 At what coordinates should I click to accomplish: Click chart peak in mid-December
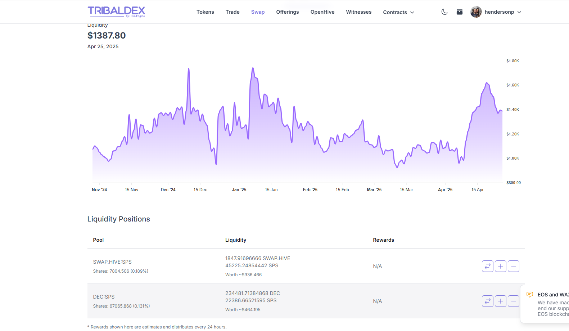[x=189, y=69]
